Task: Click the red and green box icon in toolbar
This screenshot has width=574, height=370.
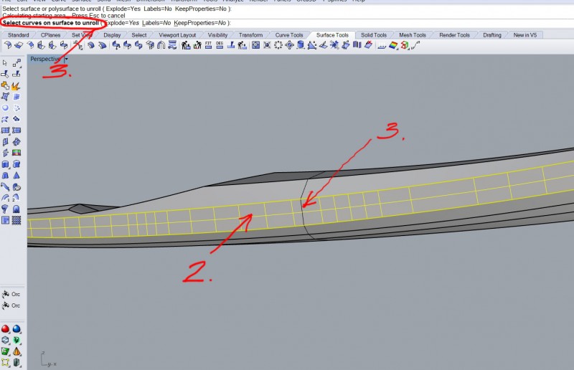Action: [404, 45]
